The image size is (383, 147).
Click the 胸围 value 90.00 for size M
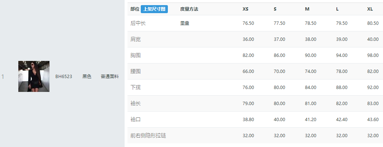click(x=310, y=55)
